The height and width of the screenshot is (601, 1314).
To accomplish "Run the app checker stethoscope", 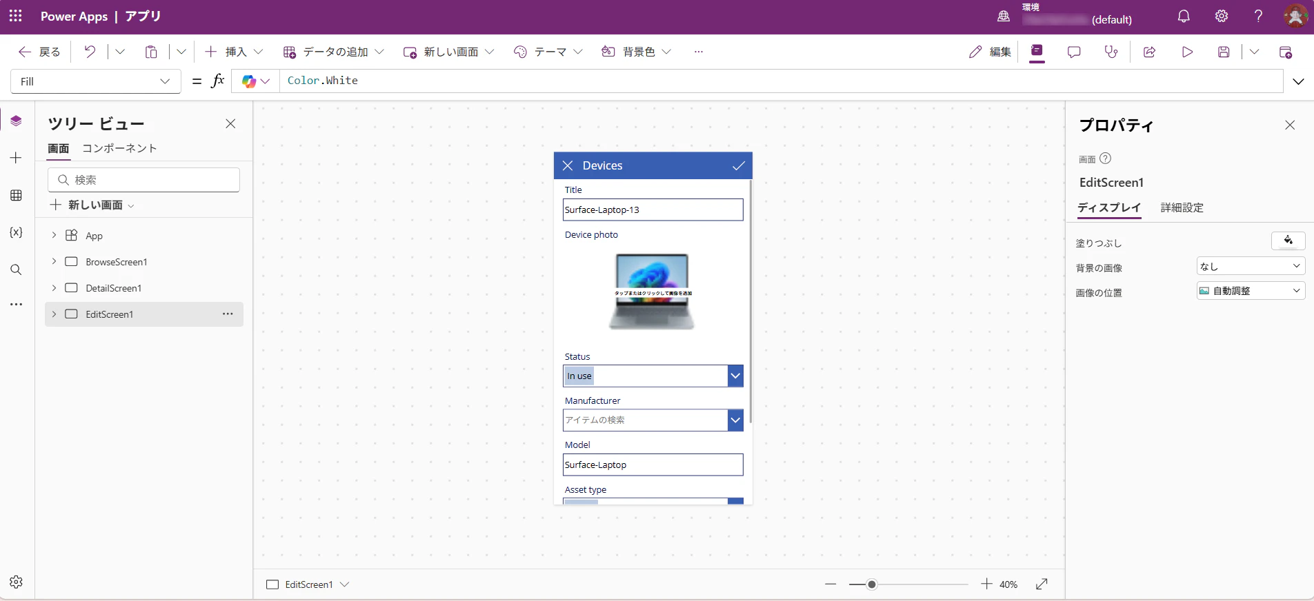I will tap(1111, 52).
